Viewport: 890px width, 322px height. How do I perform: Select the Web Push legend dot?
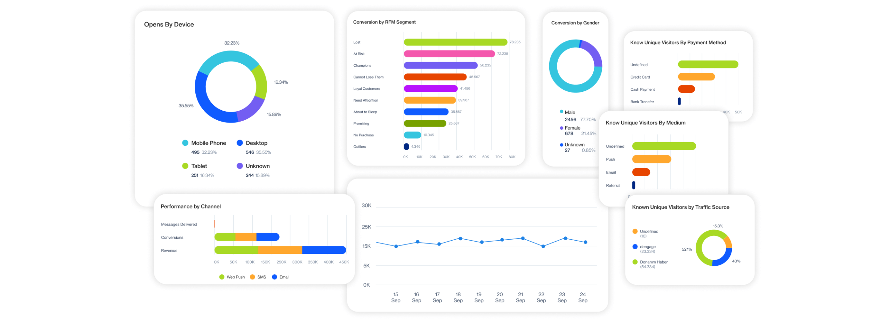[221, 276]
